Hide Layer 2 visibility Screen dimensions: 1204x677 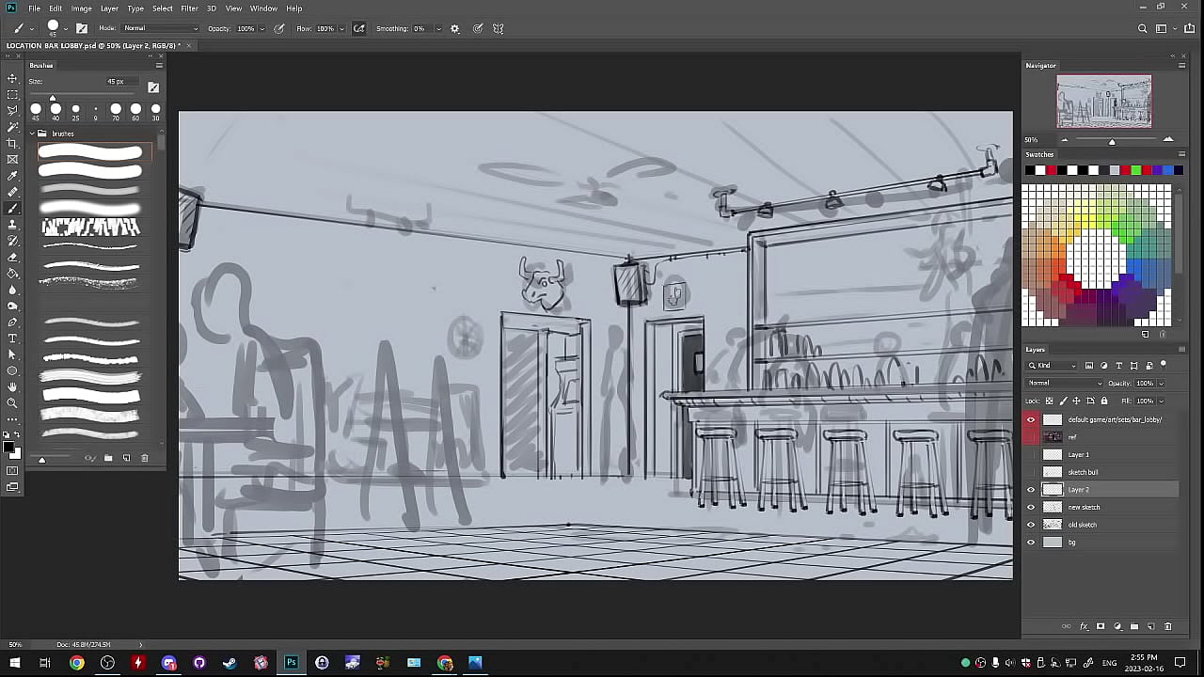[1031, 490]
